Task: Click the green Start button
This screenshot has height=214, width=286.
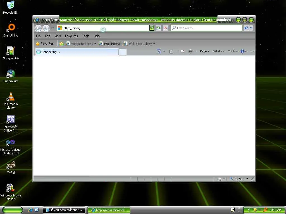Action: pos(13,210)
